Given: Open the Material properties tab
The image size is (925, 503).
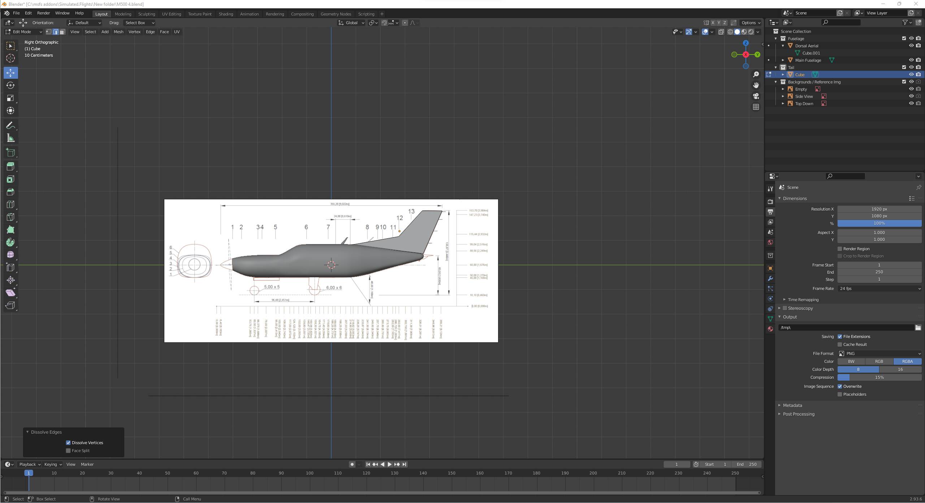Looking at the screenshot, I should (770, 329).
